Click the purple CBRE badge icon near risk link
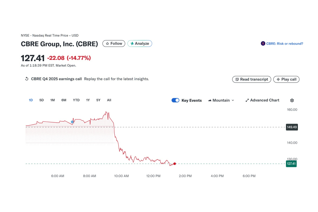 [x=262, y=44]
